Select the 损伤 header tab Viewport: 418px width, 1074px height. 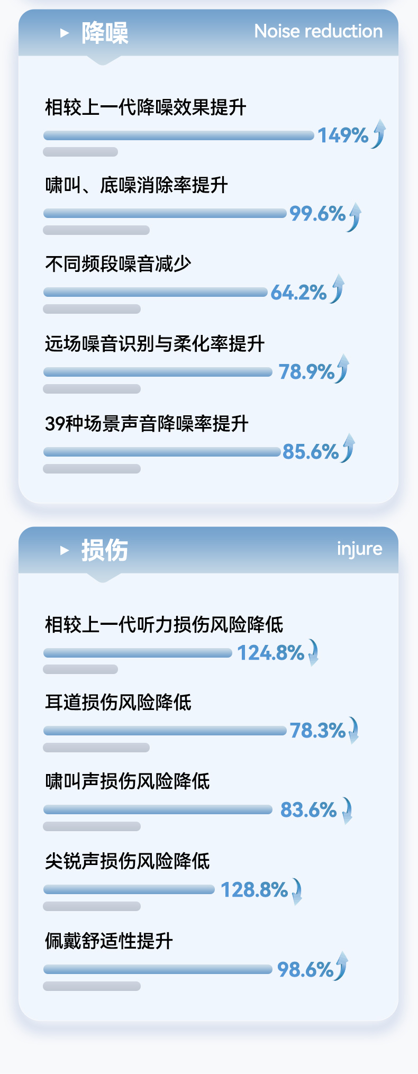click(105, 550)
